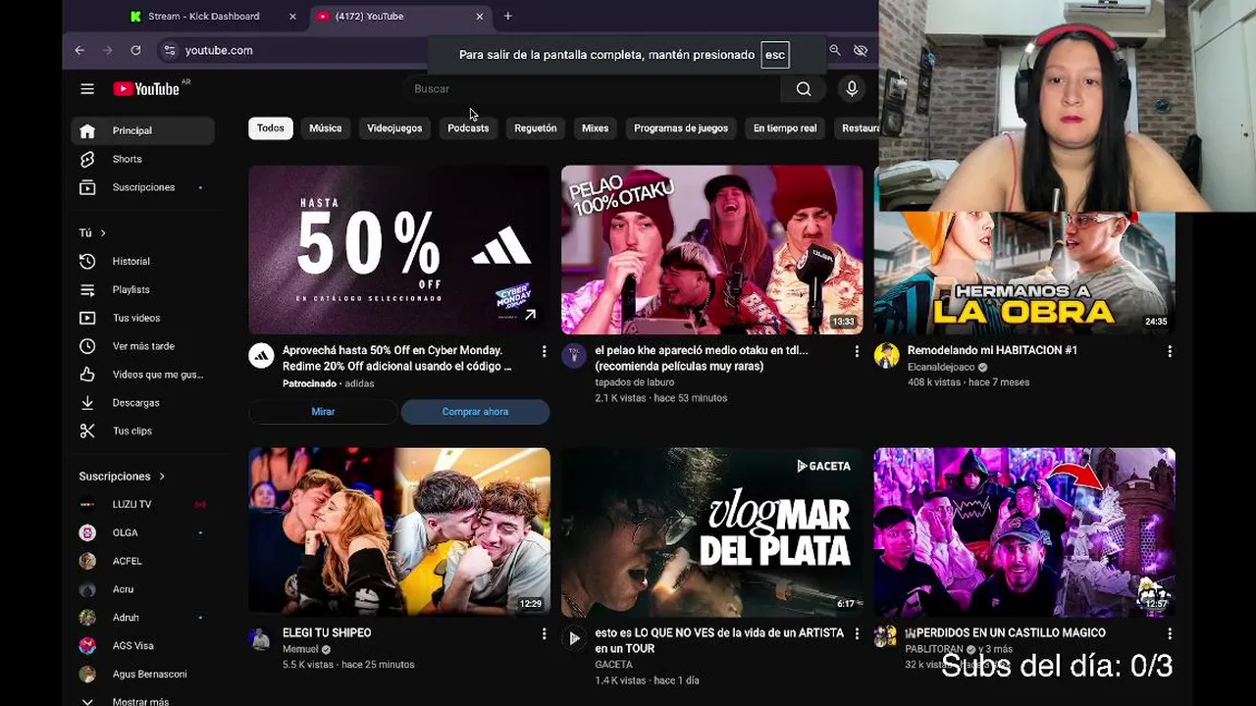Go to Principal home in sidebar

click(143, 130)
